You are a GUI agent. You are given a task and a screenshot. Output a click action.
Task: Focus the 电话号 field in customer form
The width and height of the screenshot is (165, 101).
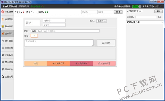coord(54,21)
